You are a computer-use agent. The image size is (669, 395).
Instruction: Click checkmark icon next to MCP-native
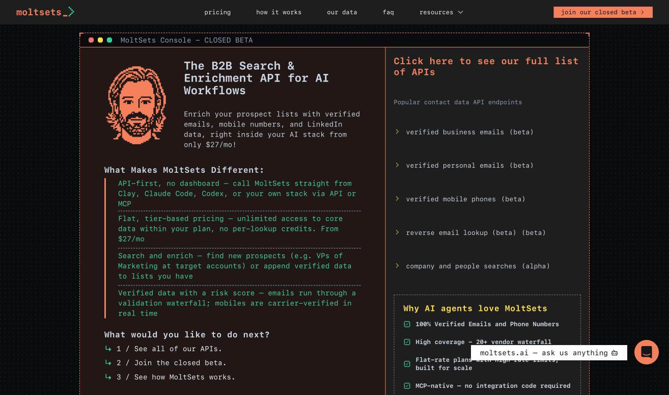coord(407,386)
